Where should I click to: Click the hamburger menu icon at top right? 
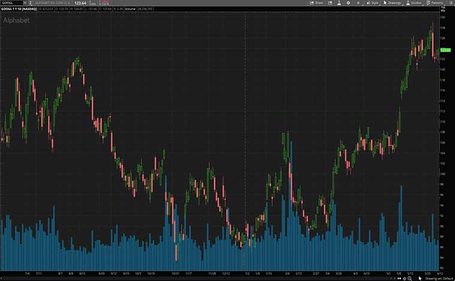coord(450,3)
